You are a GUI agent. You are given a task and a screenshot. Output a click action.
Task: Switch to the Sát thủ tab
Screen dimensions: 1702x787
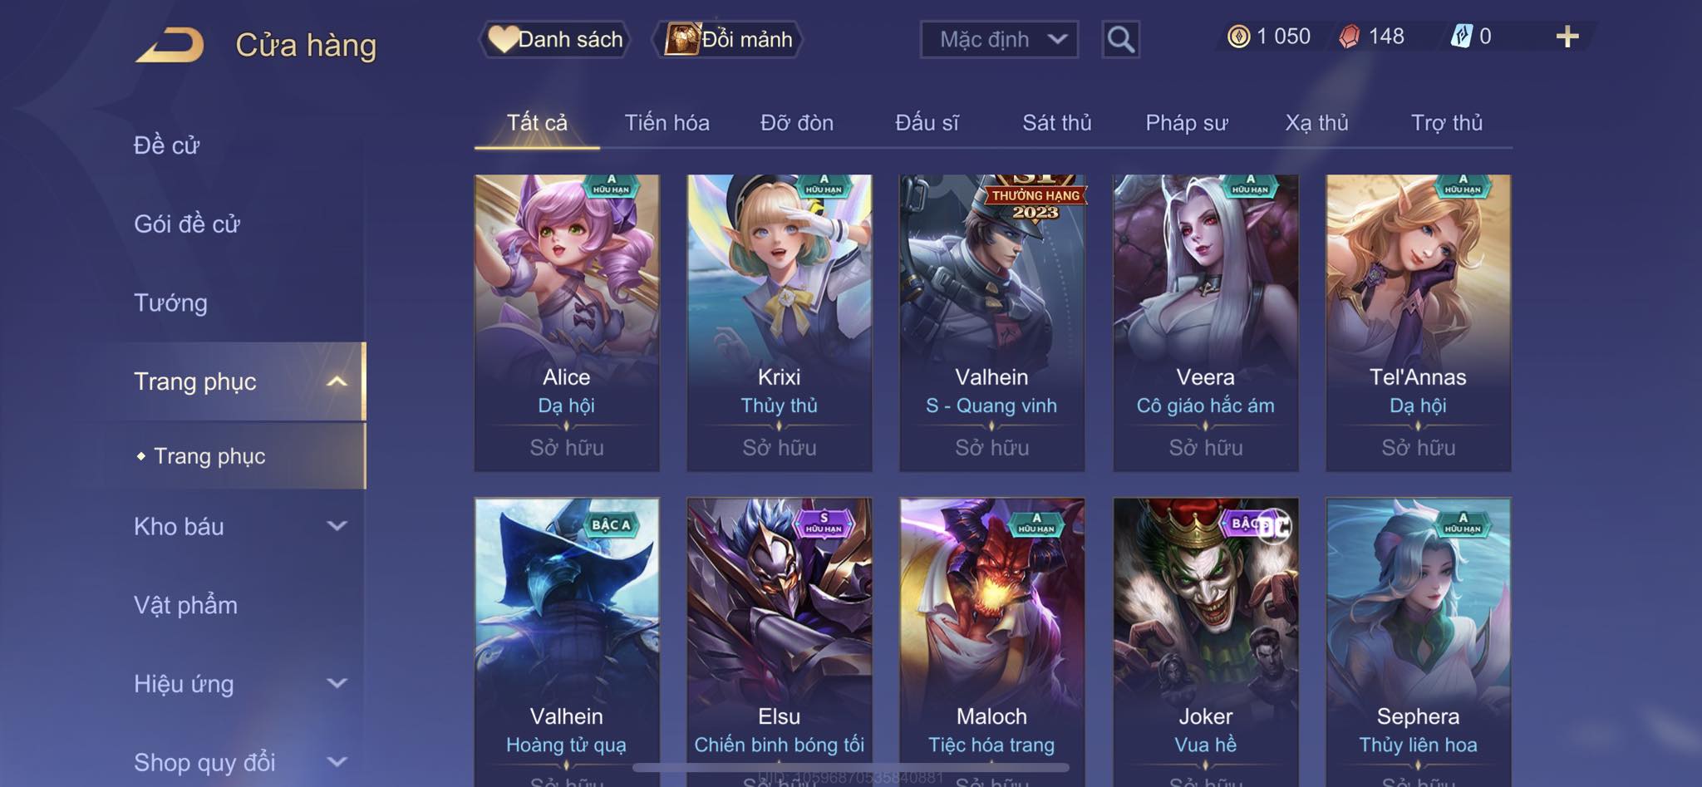(x=1056, y=123)
